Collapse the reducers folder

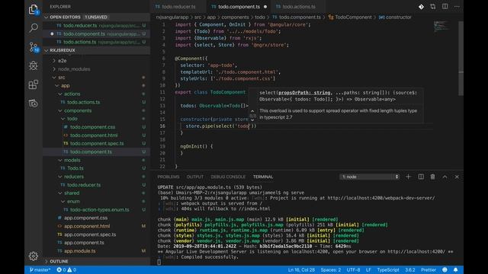(60, 177)
